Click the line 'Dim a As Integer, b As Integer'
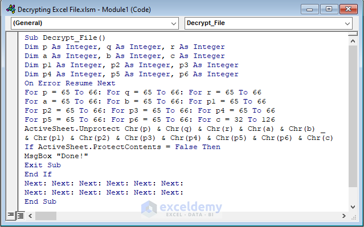The image size is (364, 227). click(125, 56)
